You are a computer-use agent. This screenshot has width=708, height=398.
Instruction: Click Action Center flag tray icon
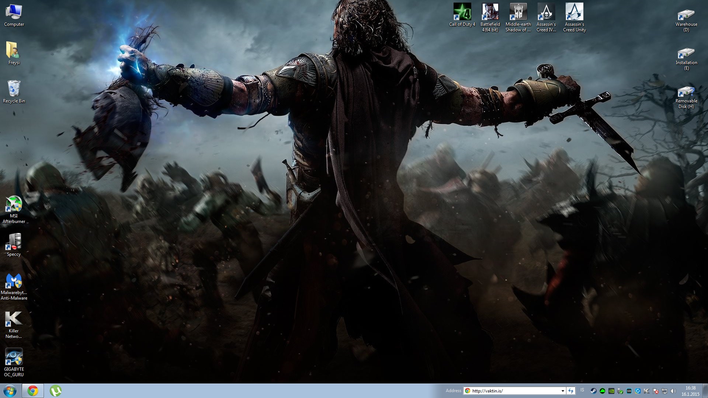click(x=655, y=391)
